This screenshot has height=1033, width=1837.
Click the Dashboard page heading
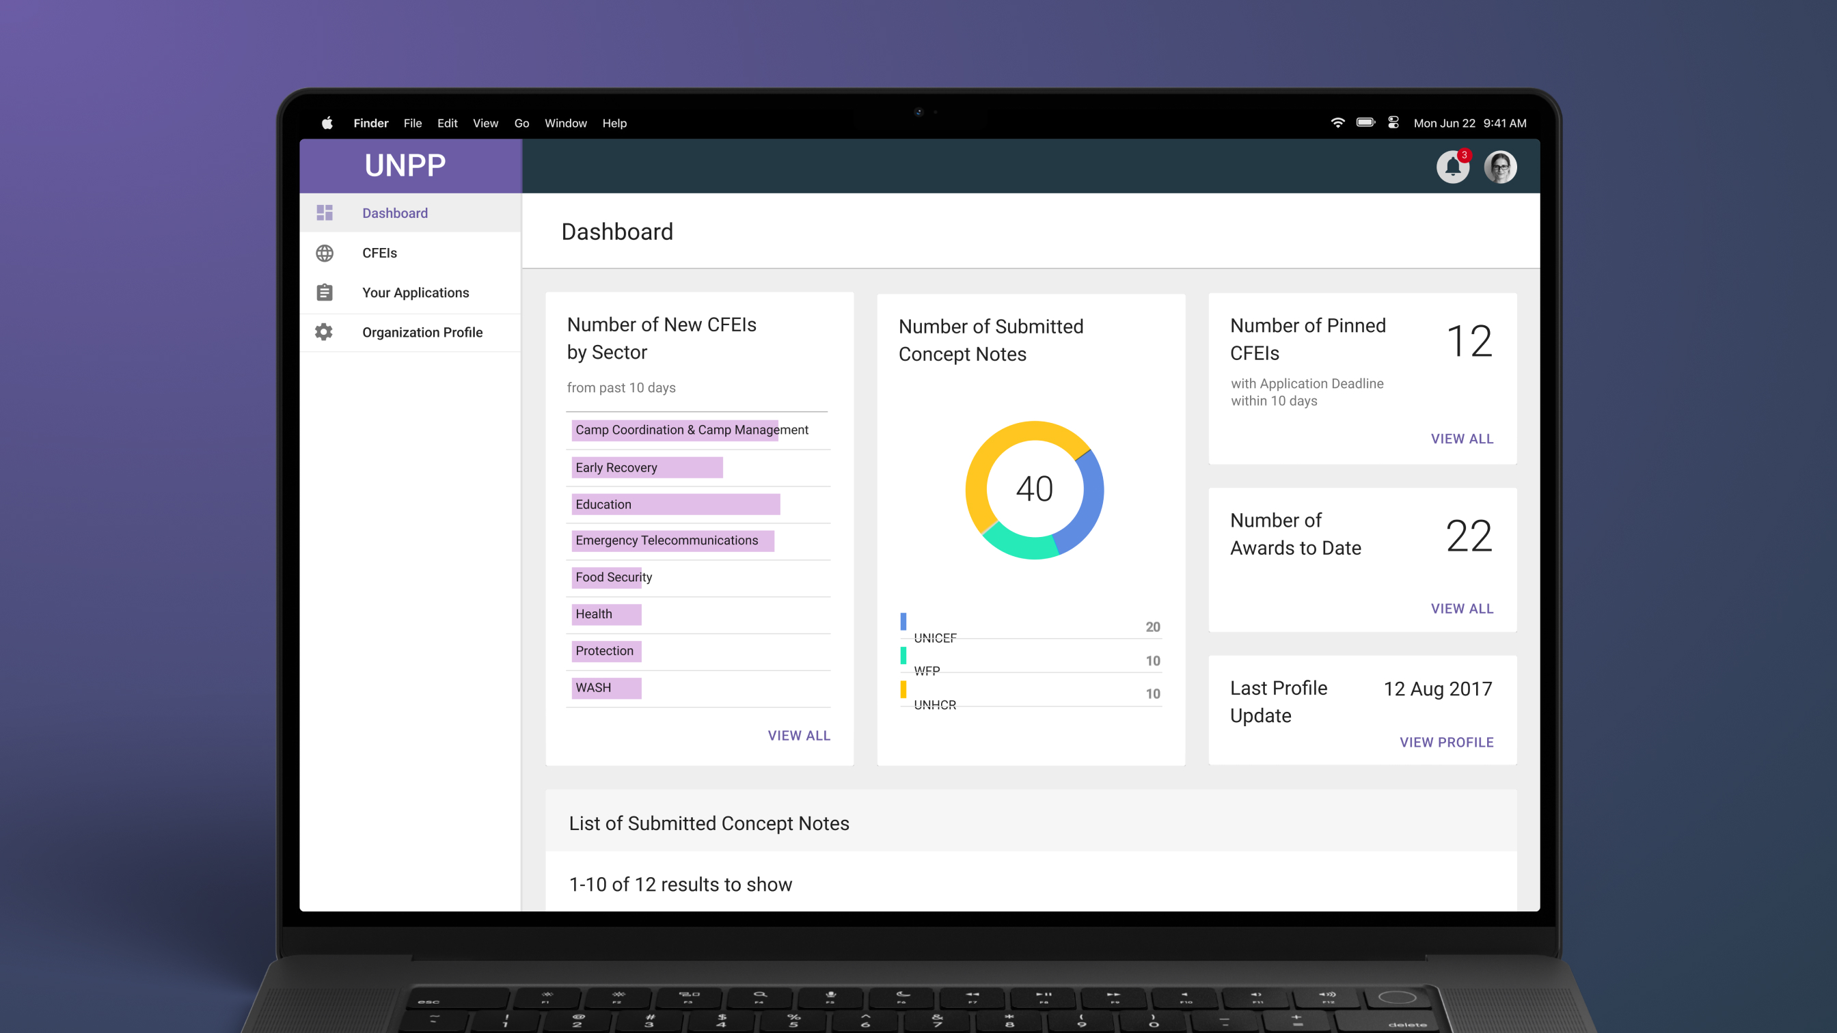[617, 232]
